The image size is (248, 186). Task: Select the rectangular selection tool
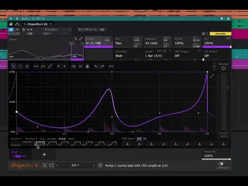pyautogui.click(x=20, y=66)
